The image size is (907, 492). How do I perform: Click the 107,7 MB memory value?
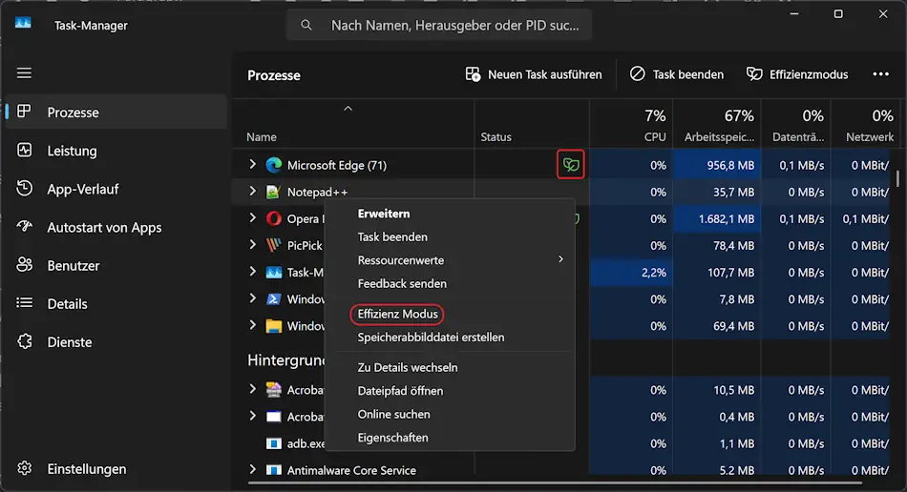click(x=730, y=273)
